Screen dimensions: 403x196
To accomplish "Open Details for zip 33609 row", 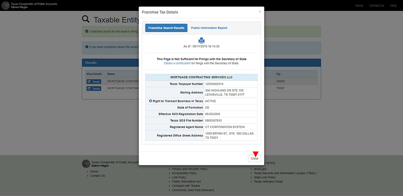I will [x=94, y=82].
